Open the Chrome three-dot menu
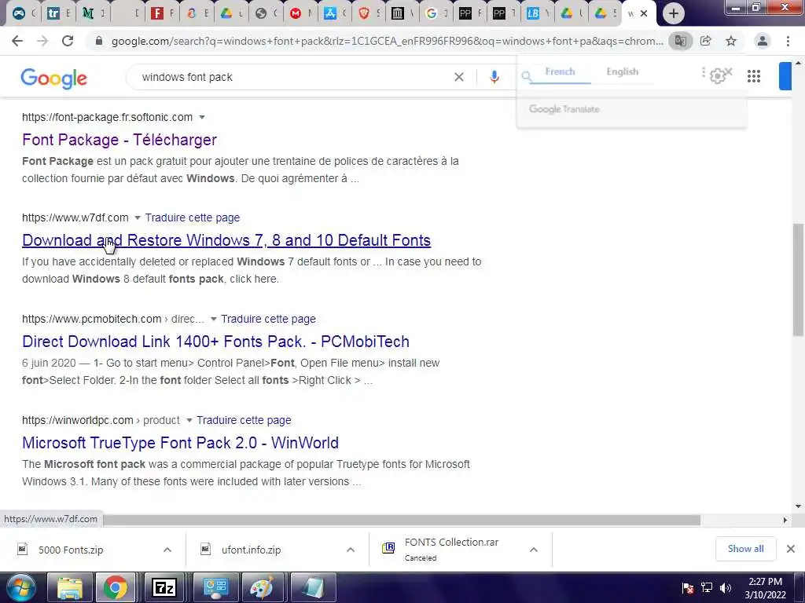The height and width of the screenshot is (603, 805). tap(788, 41)
